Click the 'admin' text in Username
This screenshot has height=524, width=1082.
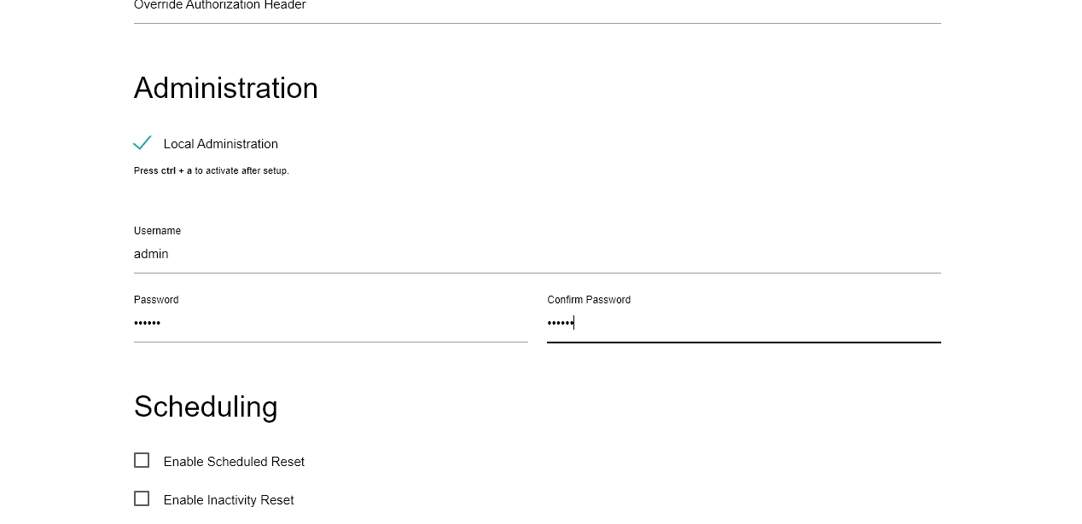pyautogui.click(x=151, y=254)
